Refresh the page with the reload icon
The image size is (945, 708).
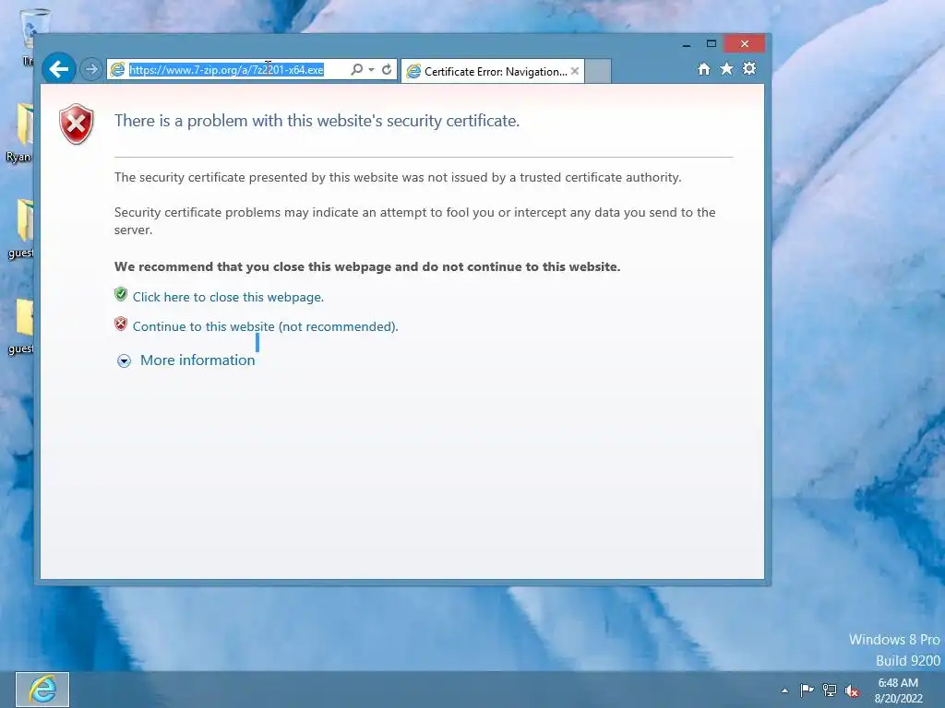click(x=387, y=70)
